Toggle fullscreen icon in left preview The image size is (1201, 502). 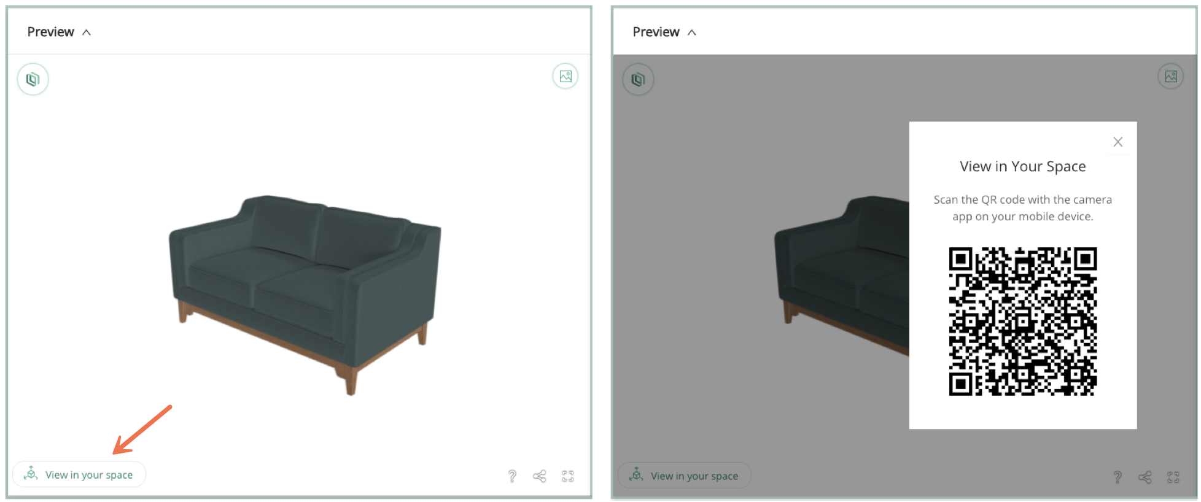point(568,476)
